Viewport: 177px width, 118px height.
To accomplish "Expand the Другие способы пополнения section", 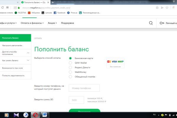I will 28,53.
